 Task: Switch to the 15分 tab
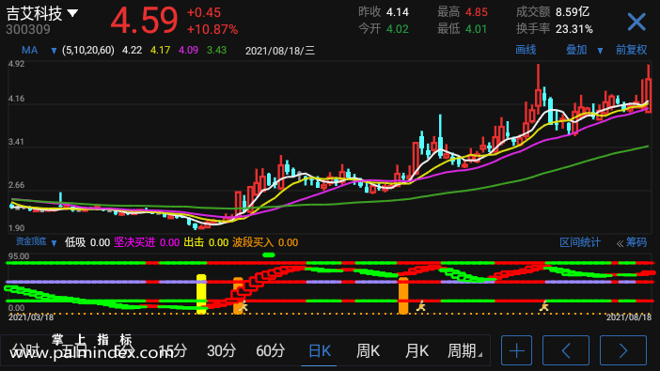(173, 350)
